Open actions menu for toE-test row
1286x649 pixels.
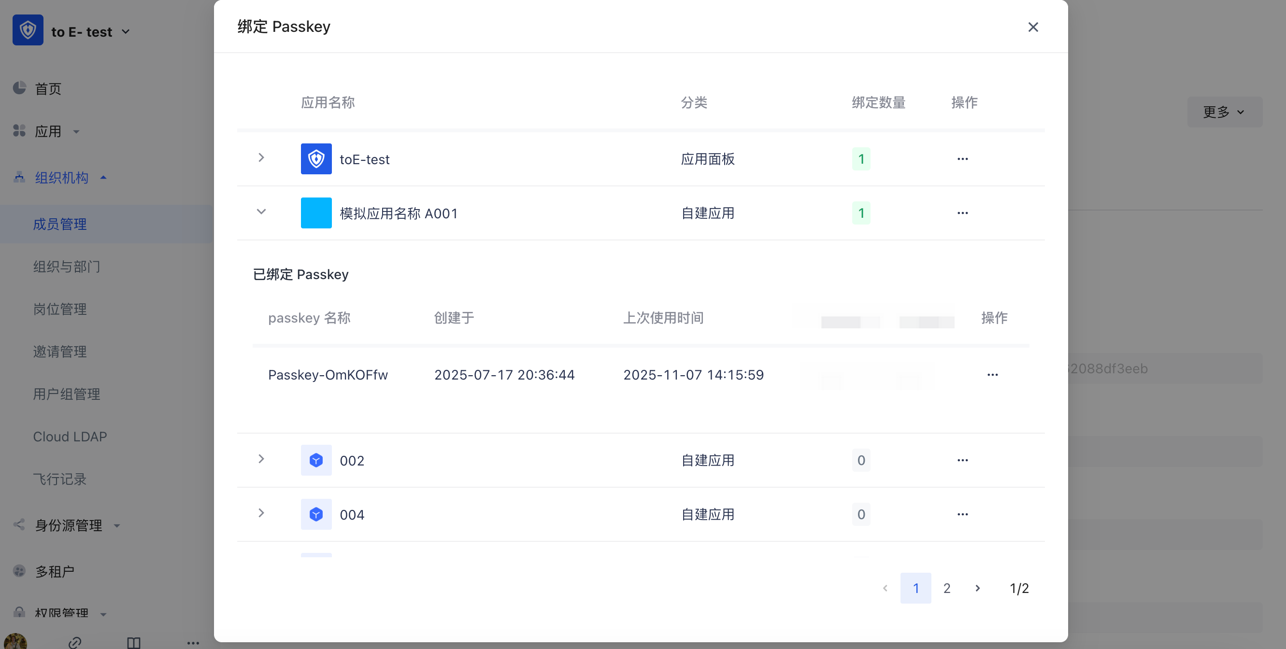(962, 159)
